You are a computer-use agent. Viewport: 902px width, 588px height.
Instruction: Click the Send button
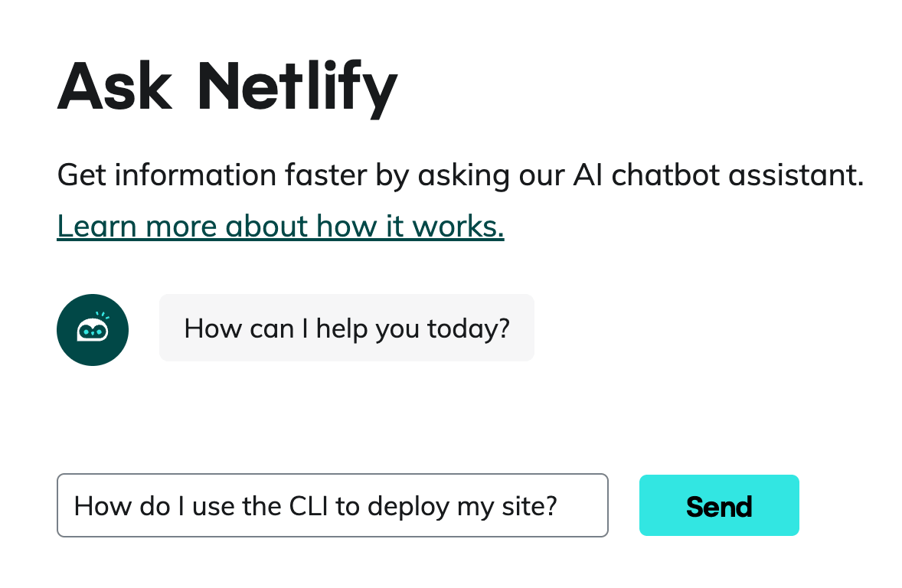point(719,505)
